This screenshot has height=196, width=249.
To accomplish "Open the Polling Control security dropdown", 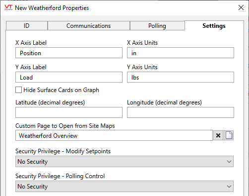I will point(124,186).
